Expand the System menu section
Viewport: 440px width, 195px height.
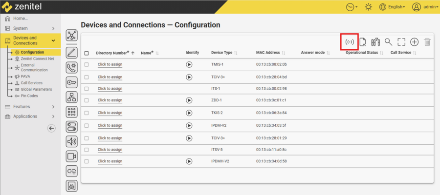[29, 28]
